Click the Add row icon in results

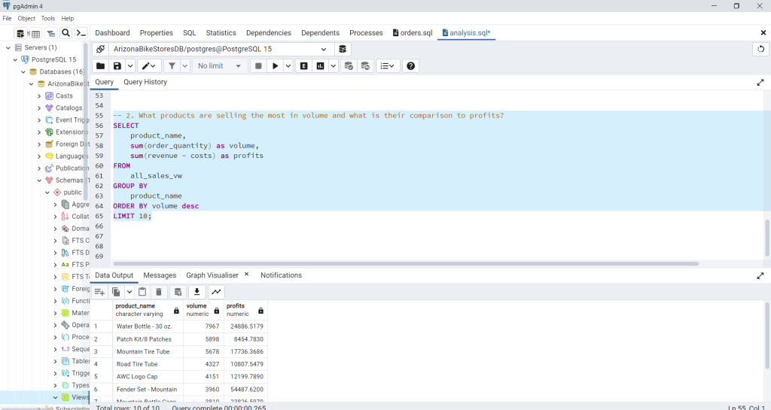(x=99, y=292)
